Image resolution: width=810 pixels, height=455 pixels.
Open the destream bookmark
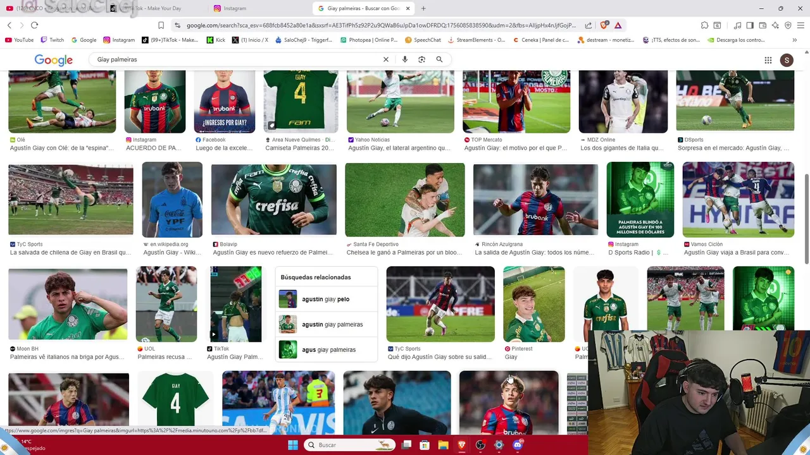pos(604,40)
